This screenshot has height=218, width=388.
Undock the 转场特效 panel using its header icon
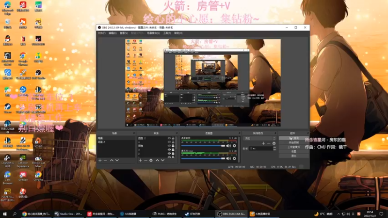coord(275,133)
